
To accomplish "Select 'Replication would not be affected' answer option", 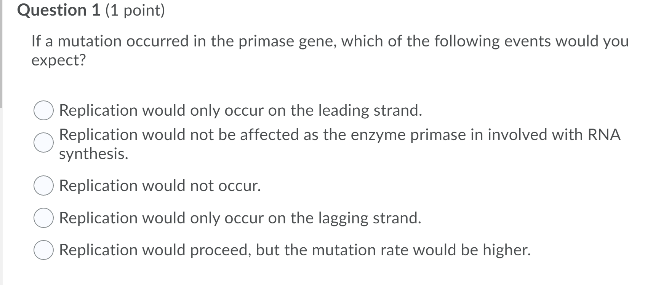I will [301, 134].
